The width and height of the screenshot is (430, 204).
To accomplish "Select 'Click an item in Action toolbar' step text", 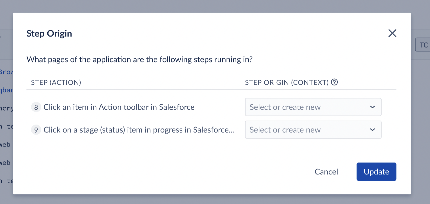I will tap(119, 107).
